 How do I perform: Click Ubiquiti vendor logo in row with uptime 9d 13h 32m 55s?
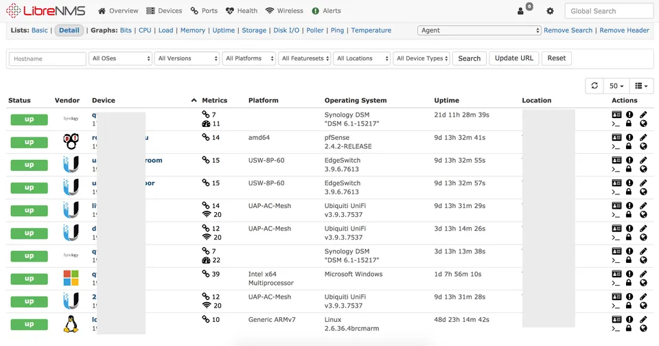coord(71,164)
